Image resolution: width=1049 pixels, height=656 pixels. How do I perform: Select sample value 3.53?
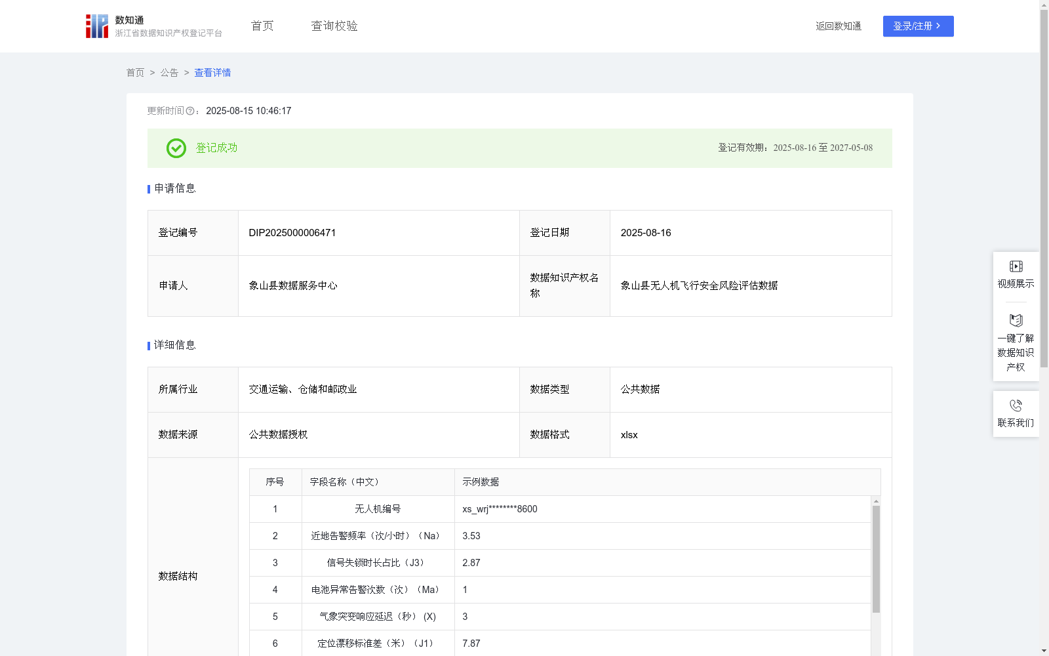pos(471,536)
